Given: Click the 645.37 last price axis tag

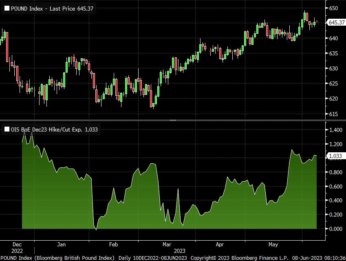Looking at the screenshot, I should pos(336,23).
